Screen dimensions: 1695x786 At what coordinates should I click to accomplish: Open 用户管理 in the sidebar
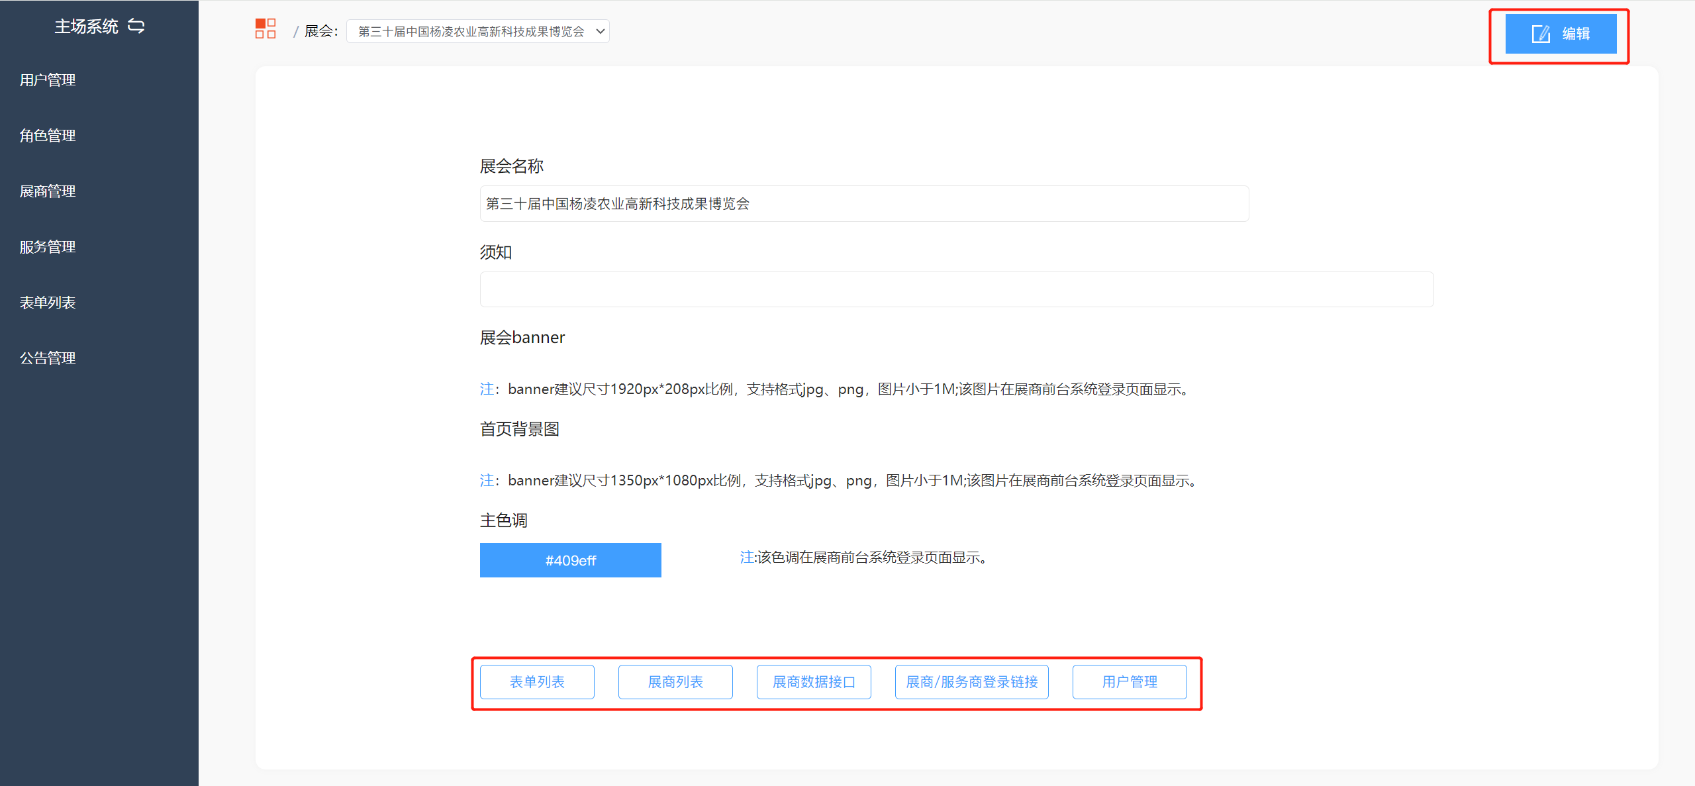[x=48, y=80]
